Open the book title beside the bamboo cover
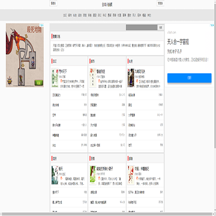The height and width of the screenshot is (216, 216). point(63,71)
